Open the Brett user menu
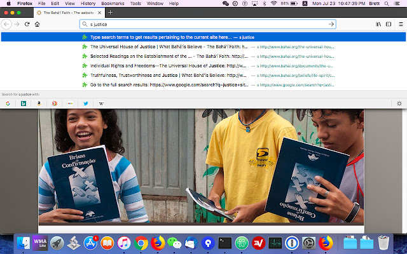 375,3
